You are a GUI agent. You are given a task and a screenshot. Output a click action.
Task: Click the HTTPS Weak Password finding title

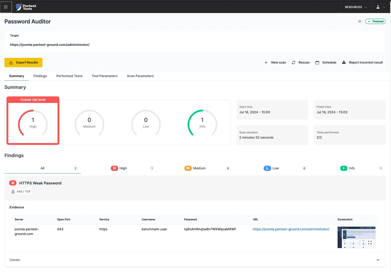(40, 183)
